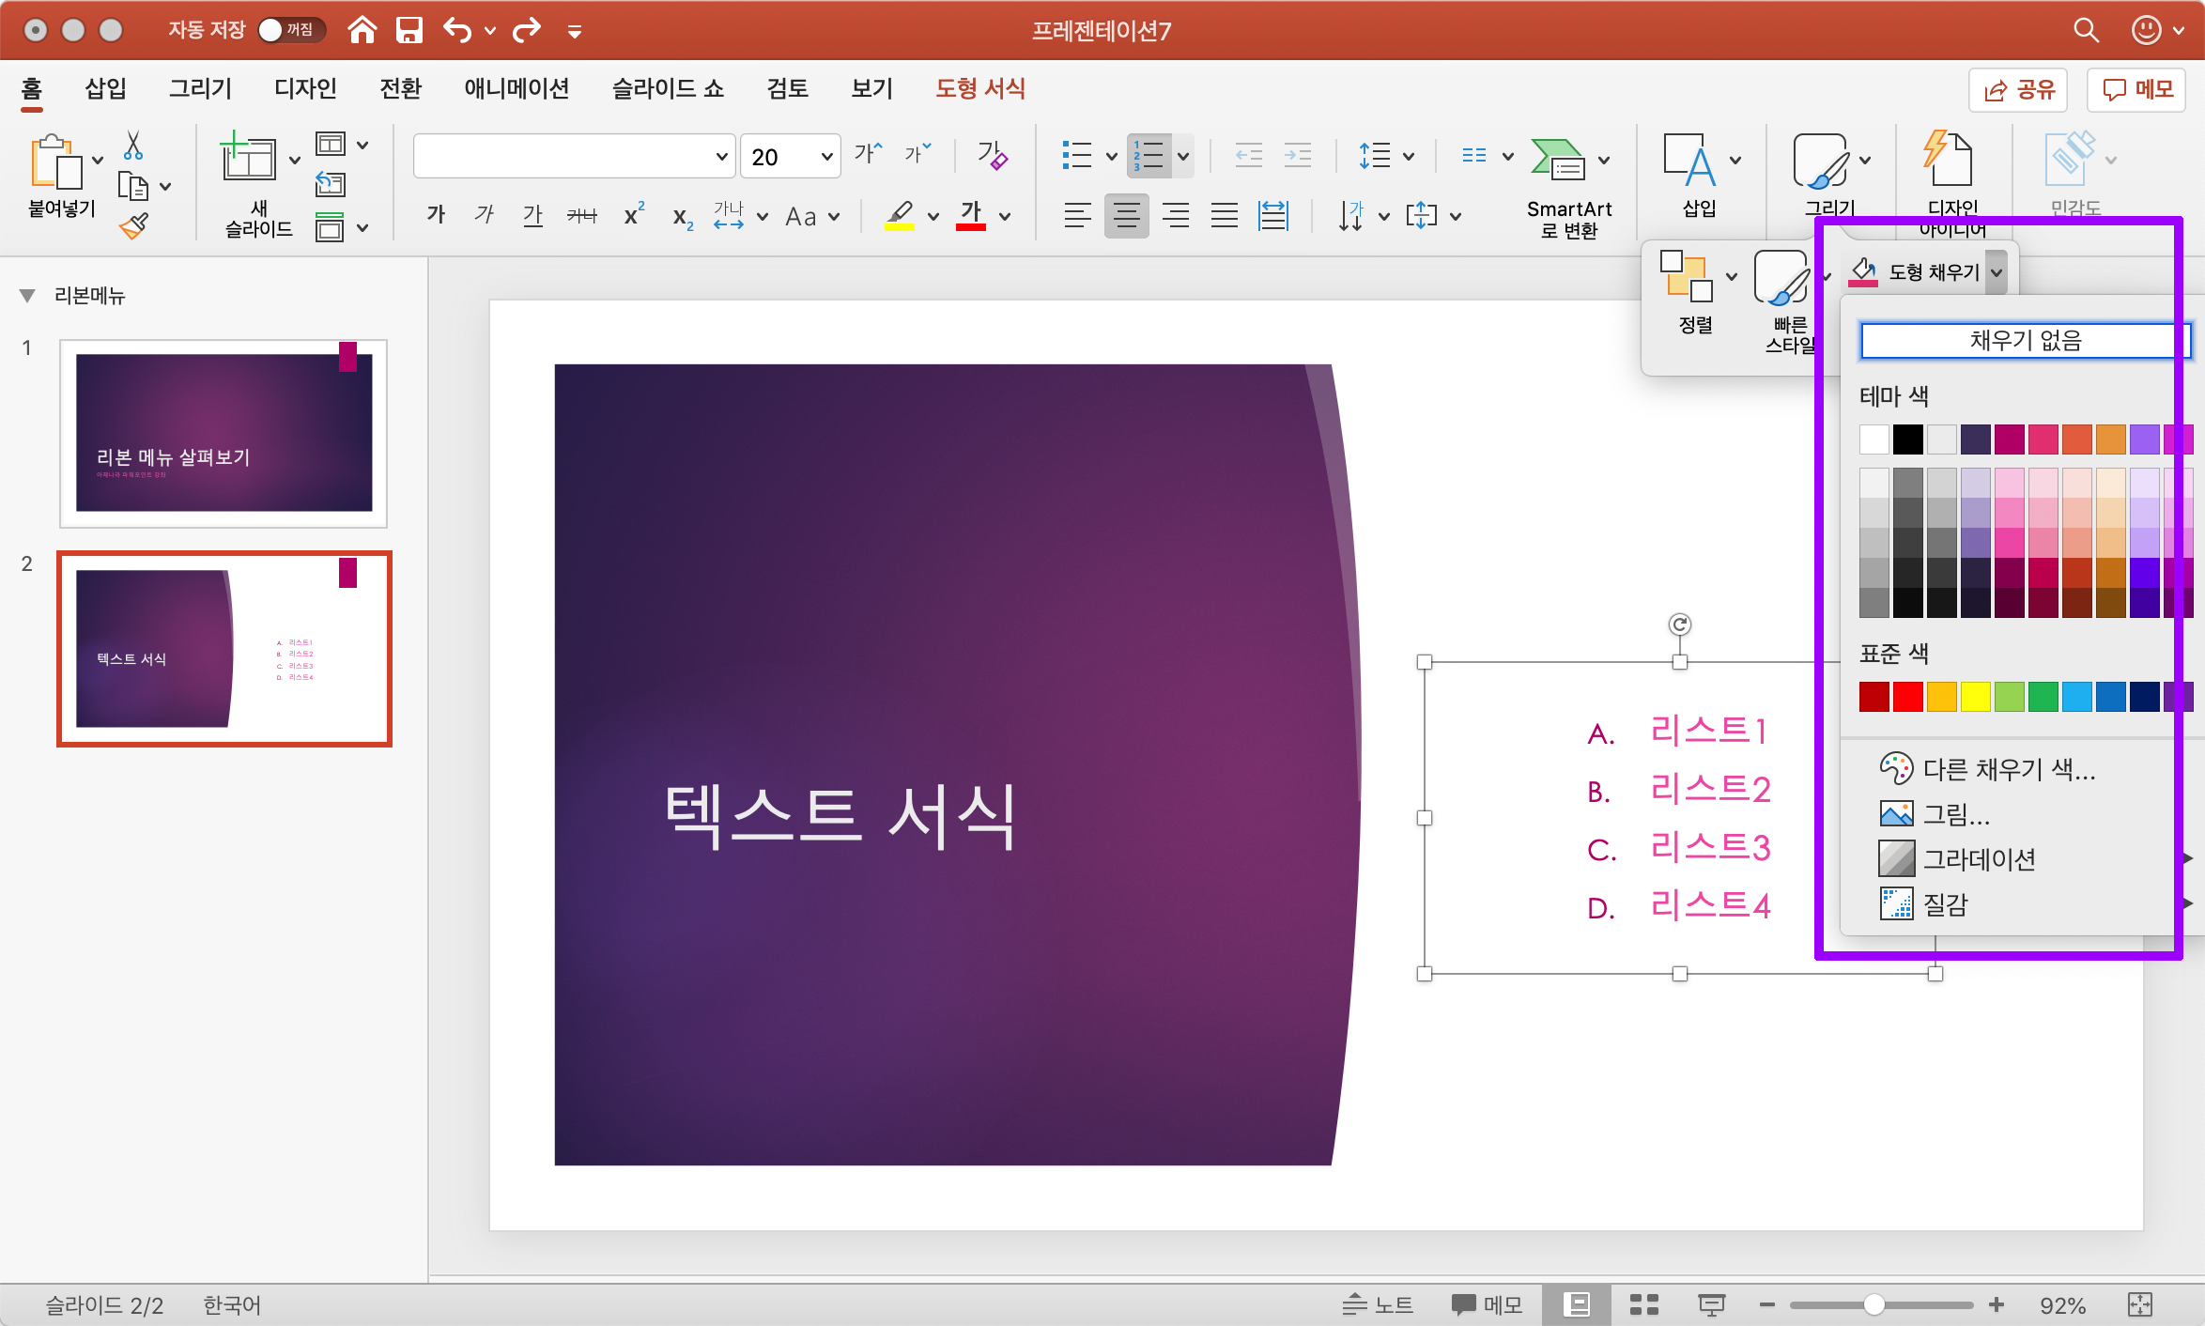
Task: Switch to the 애니메이션 tab
Action: [517, 88]
